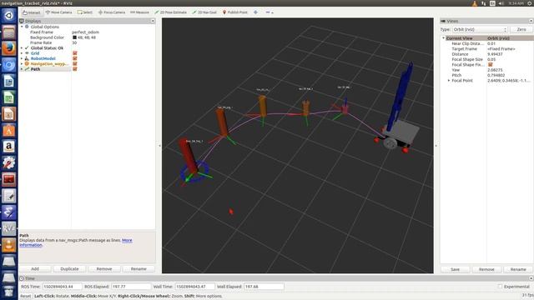The image size is (534, 300).
Task: Switch to RViz from the launcher icon
Action: pyautogui.click(x=9, y=228)
